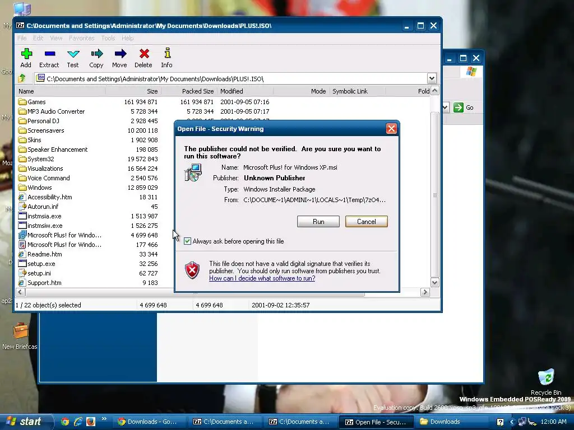Screen dimensions: 574x430
Task: Sort by Symbolic Link column header
Action: pos(357,91)
